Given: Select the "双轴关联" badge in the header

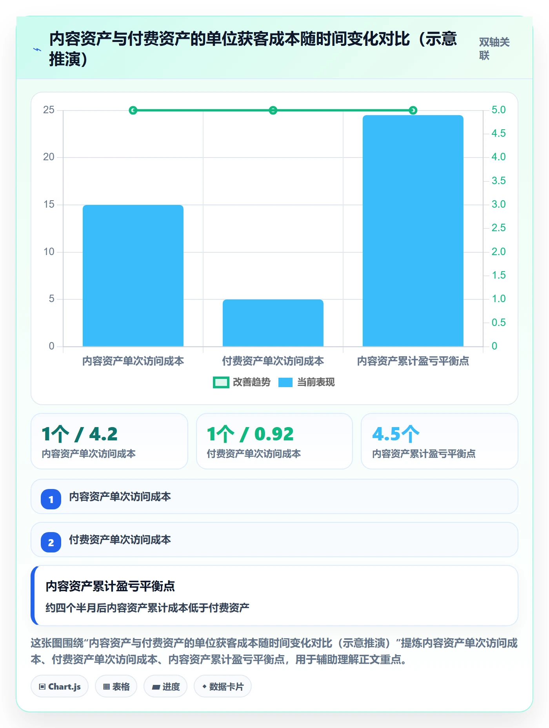Looking at the screenshot, I should (494, 49).
